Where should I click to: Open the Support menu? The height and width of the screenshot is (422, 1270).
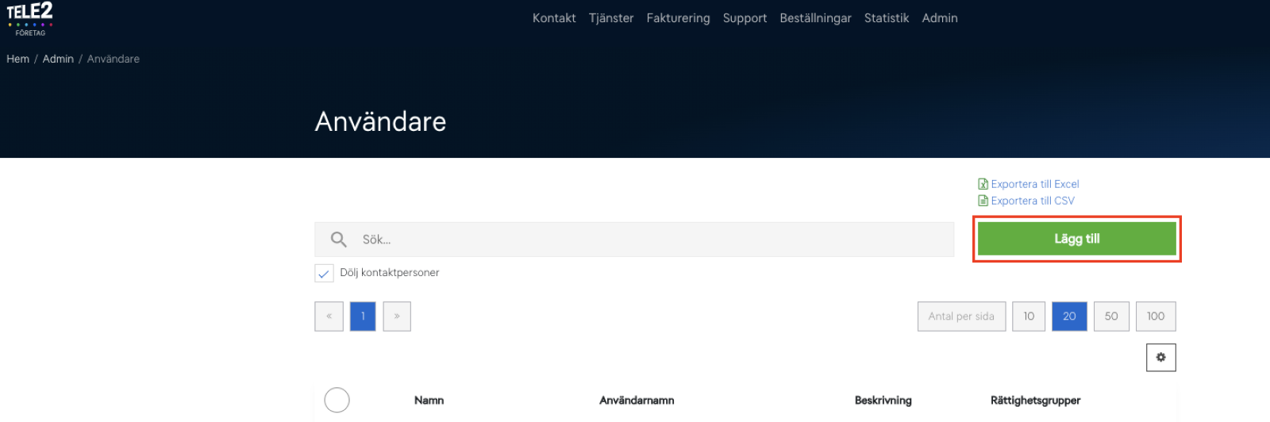[745, 18]
